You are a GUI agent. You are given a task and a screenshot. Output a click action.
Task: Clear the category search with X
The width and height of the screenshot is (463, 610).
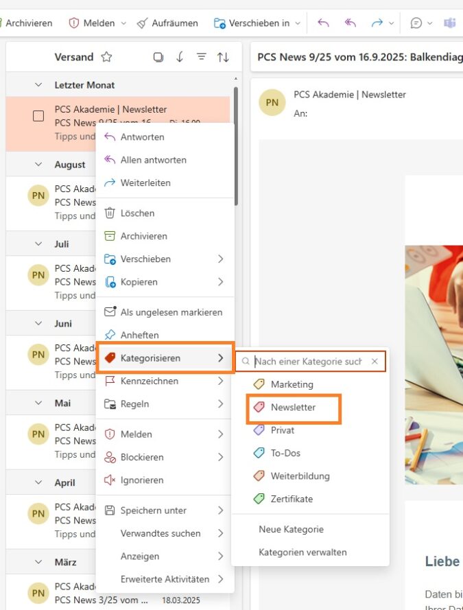click(x=375, y=361)
